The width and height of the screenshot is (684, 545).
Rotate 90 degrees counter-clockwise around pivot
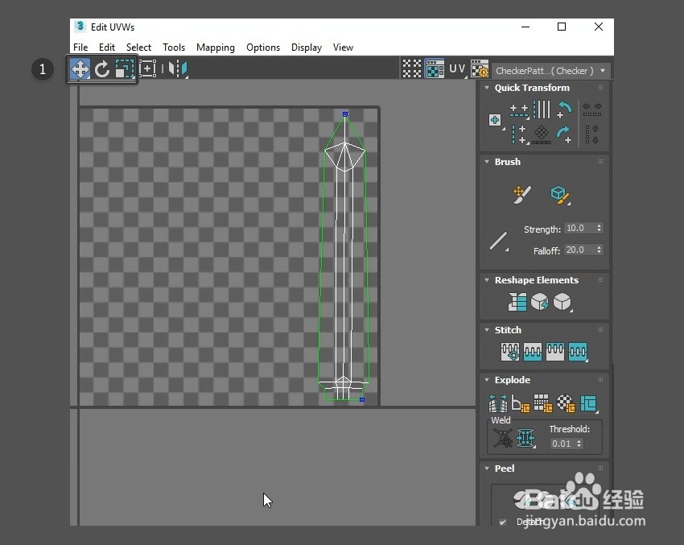tap(564, 109)
